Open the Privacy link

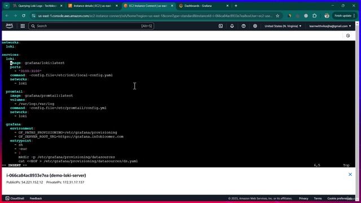(303, 198)
